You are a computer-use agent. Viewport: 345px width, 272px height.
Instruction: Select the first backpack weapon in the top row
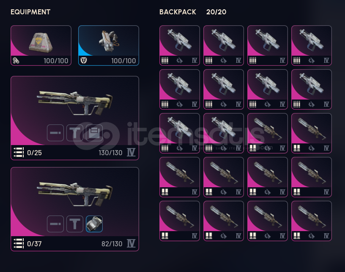tap(180, 46)
